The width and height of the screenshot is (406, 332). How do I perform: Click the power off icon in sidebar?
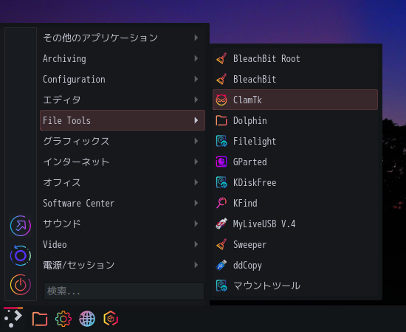click(21, 285)
